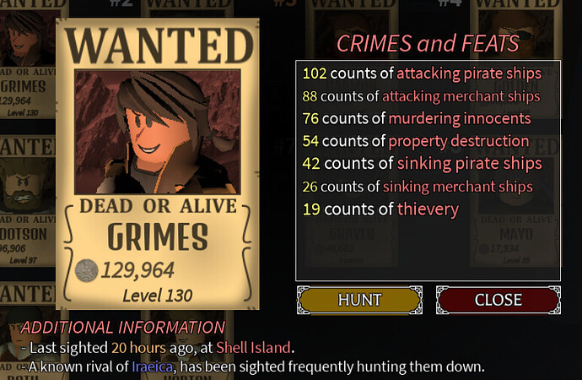Close the wanted poster details
The height and width of the screenshot is (380, 582).
[x=498, y=300]
